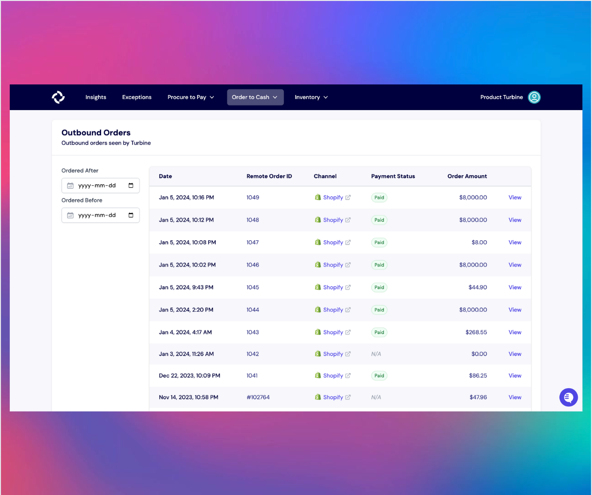
Task: Expand the Procure to Pay dropdown
Action: [x=191, y=97]
